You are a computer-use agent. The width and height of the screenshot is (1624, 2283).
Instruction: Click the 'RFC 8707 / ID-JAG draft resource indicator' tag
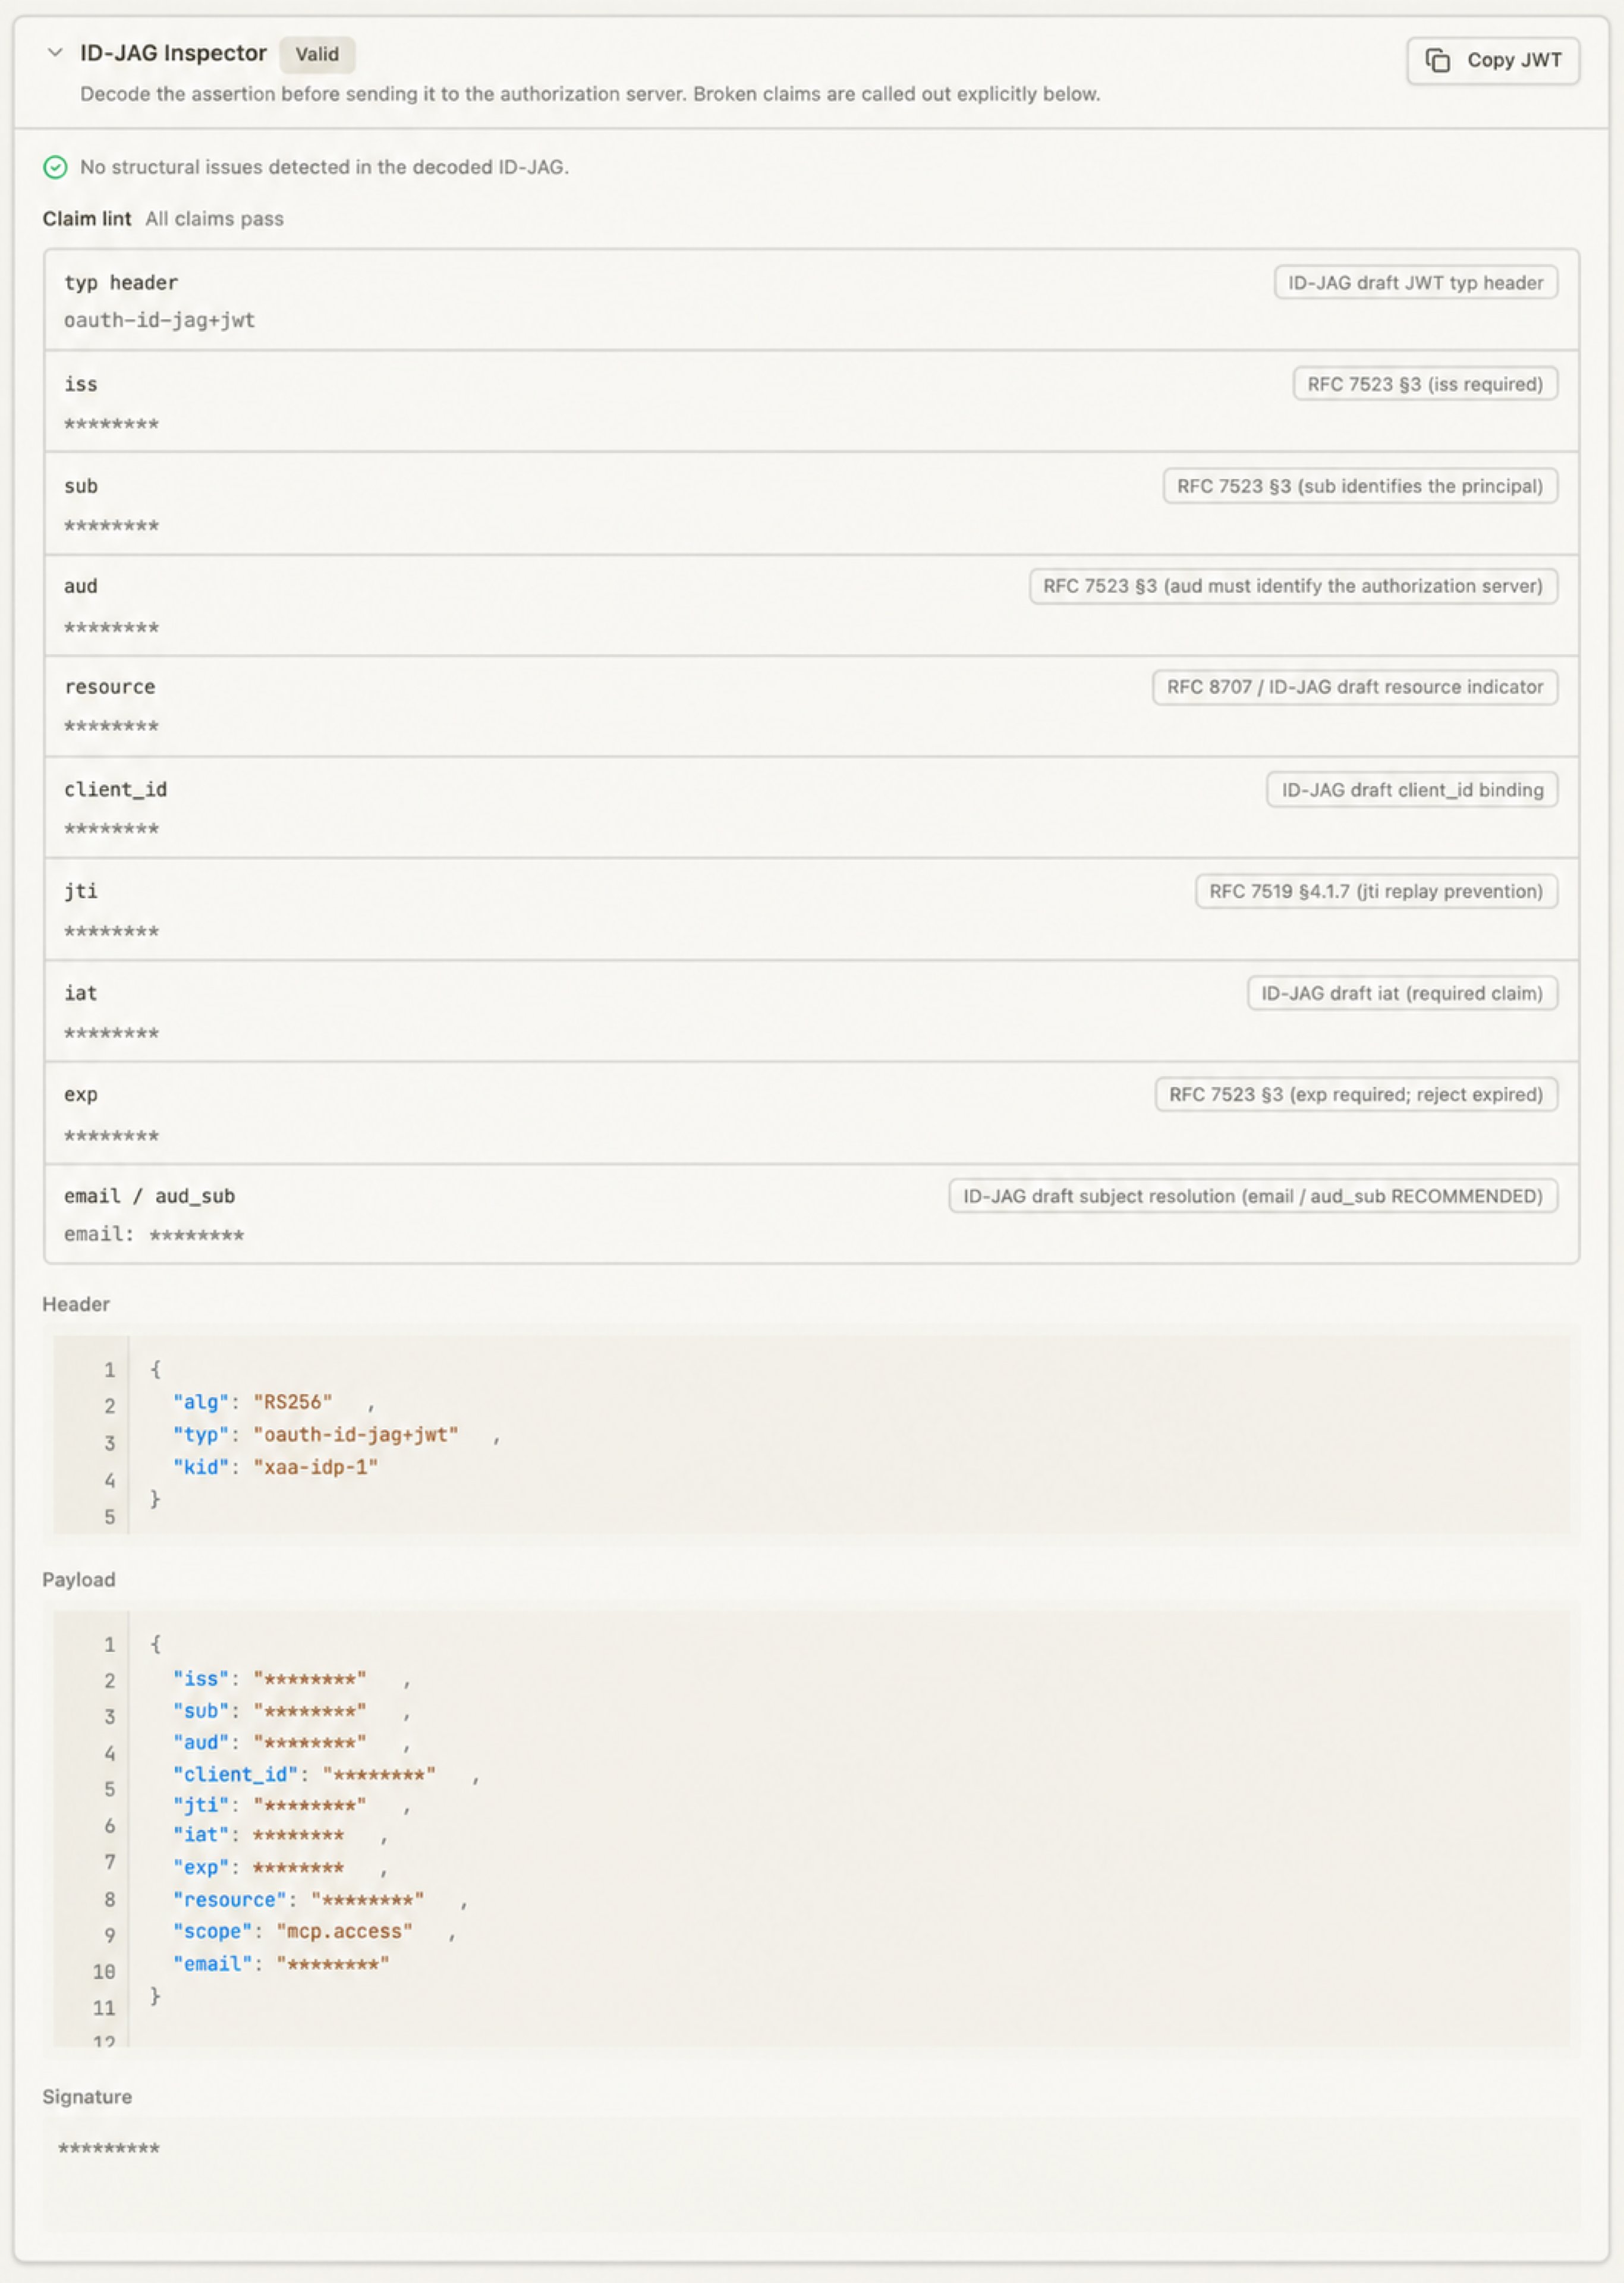click(1355, 687)
